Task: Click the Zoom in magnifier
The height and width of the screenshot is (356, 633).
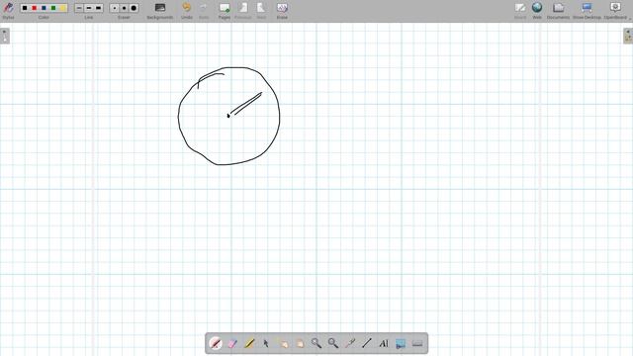Action: click(316, 343)
